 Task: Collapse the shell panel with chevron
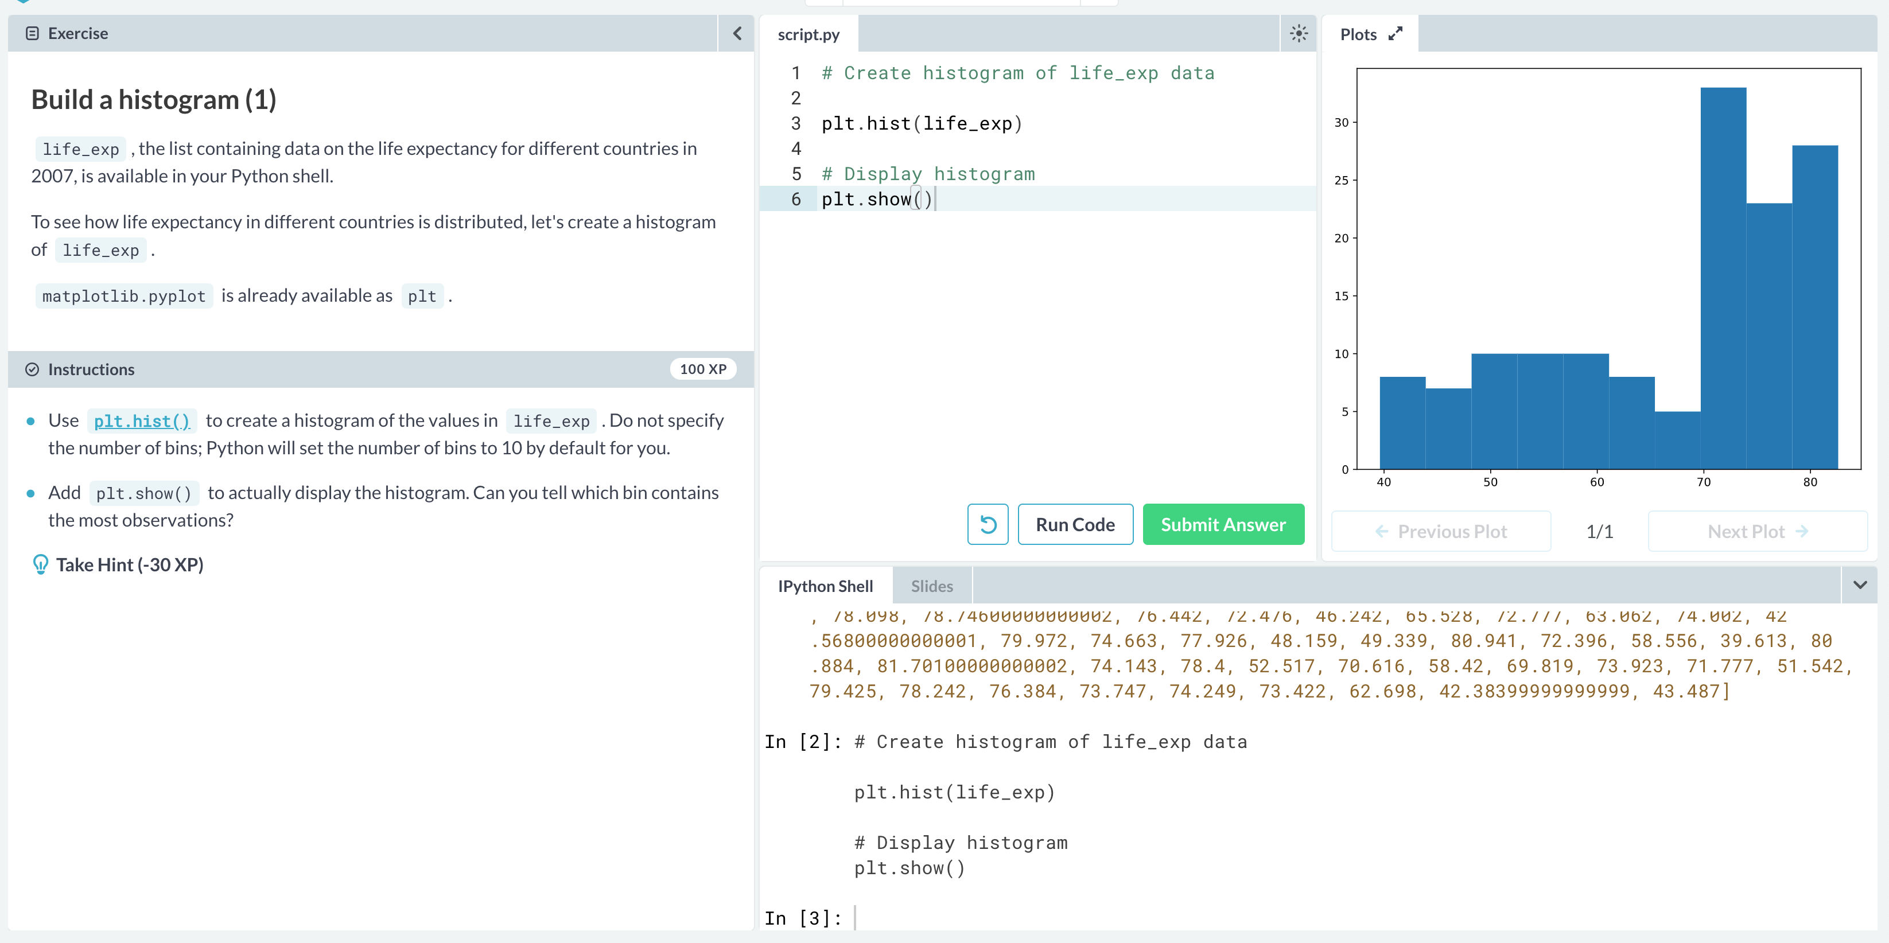1859,585
